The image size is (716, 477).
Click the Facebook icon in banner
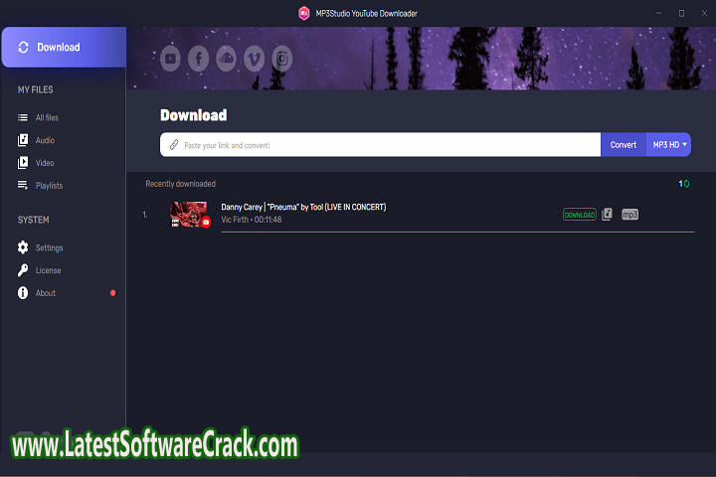coord(199,60)
